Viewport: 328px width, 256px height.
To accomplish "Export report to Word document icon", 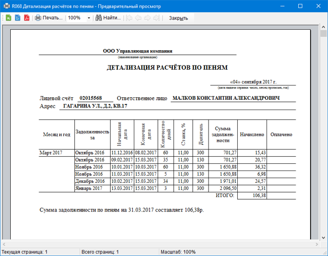I will click(17, 18).
